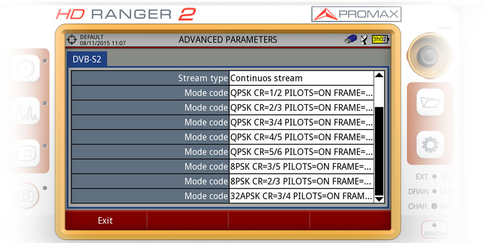Select the DVB-S2 tab

[x=87, y=59]
